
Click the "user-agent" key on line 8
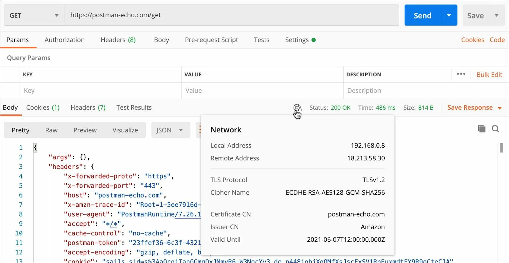pyautogui.click(x=87, y=214)
